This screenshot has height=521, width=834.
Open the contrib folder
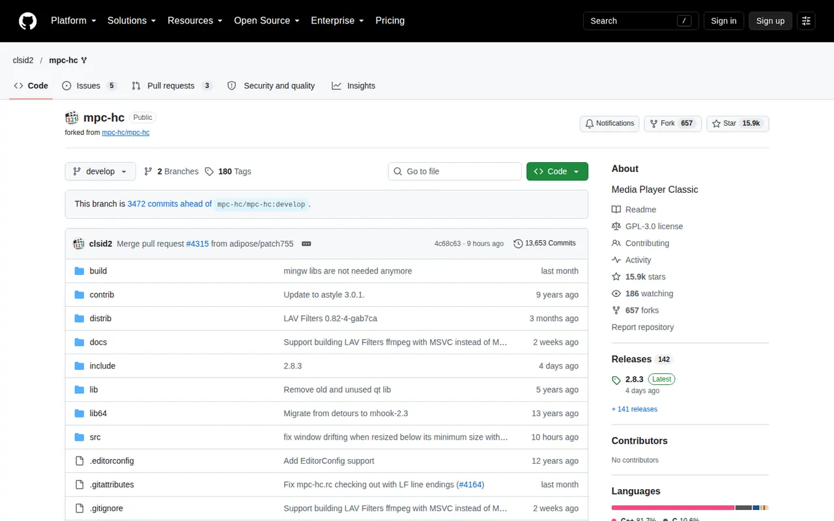pyautogui.click(x=102, y=294)
